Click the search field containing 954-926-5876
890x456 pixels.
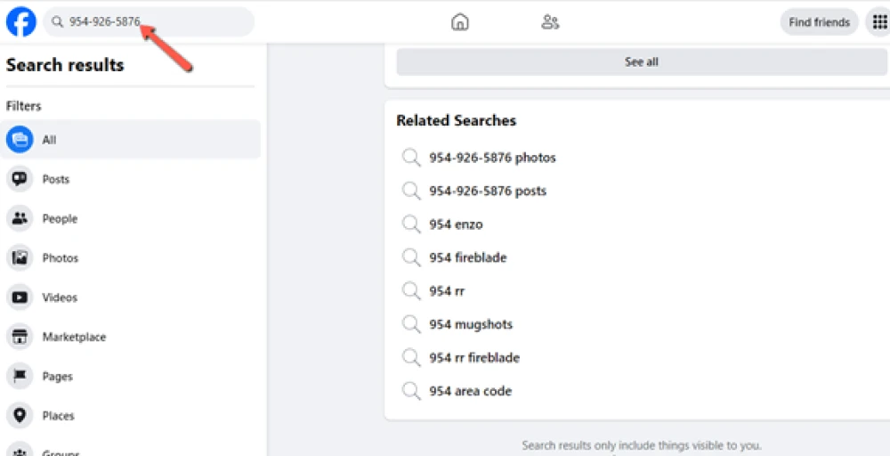[149, 22]
